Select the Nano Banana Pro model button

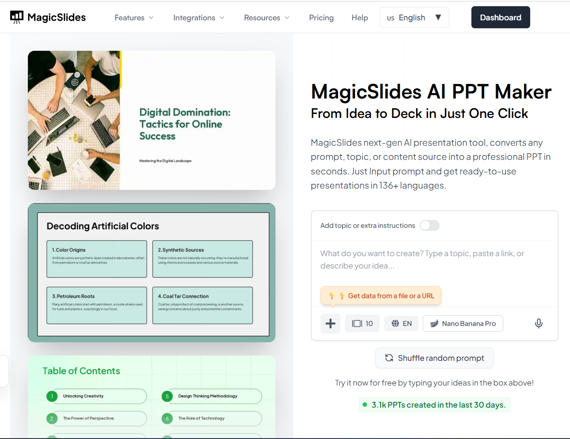[463, 324]
